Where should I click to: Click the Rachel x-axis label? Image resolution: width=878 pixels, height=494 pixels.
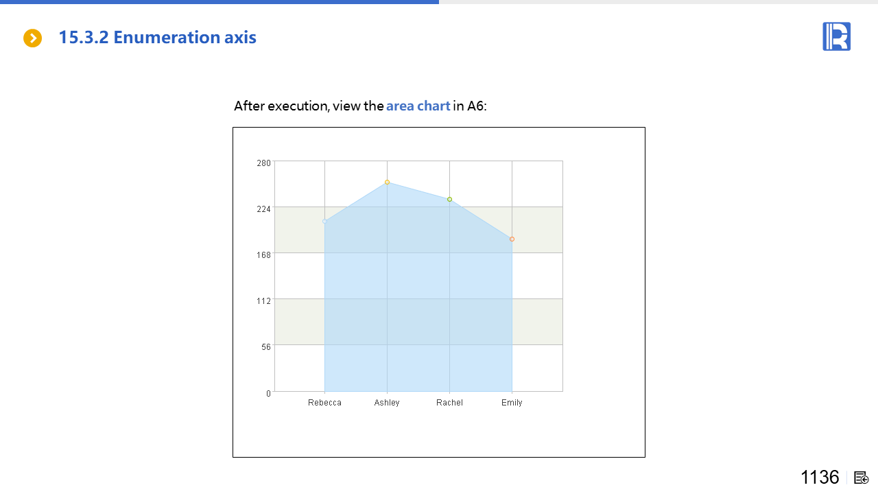(449, 403)
